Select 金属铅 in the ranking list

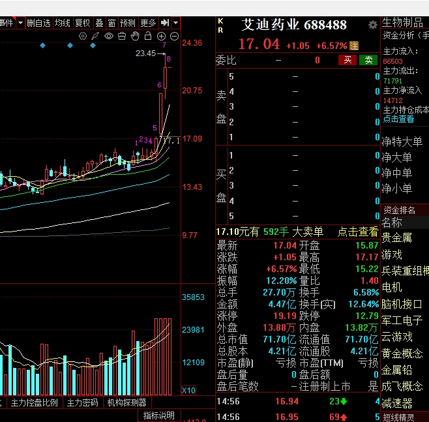(396, 370)
